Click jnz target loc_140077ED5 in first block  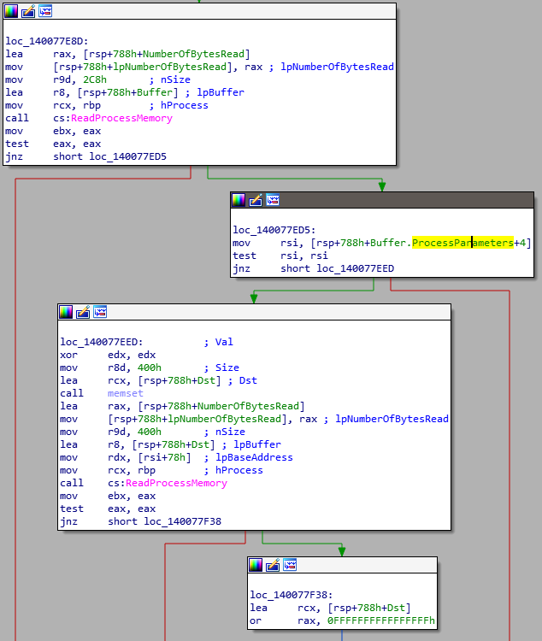pos(128,156)
